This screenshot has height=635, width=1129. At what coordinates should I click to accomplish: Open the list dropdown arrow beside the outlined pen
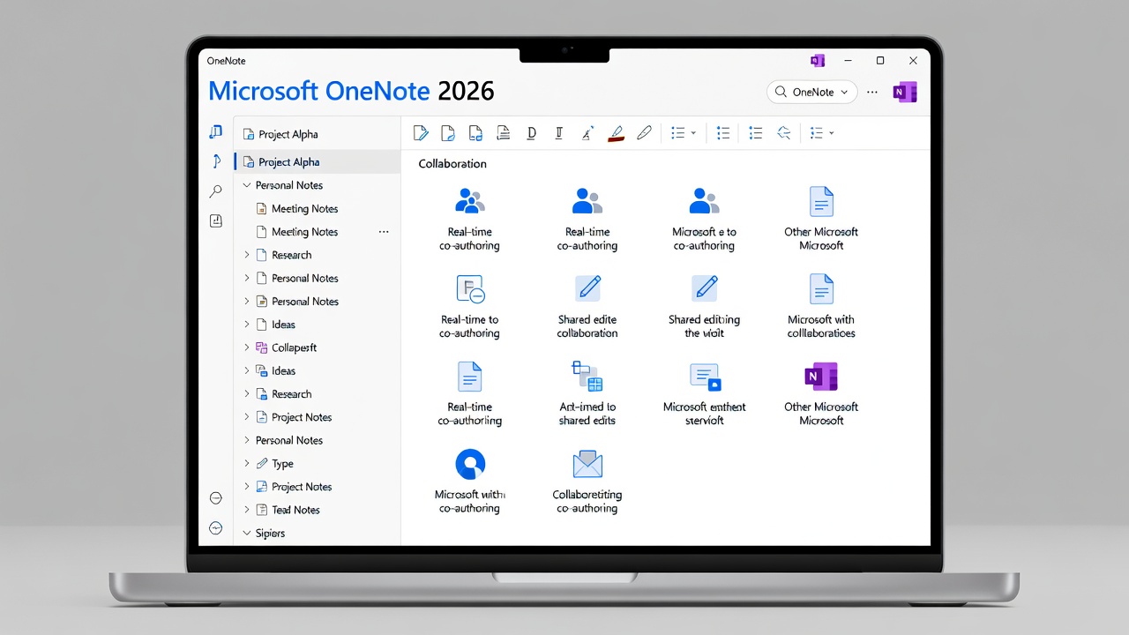(x=692, y=133)
